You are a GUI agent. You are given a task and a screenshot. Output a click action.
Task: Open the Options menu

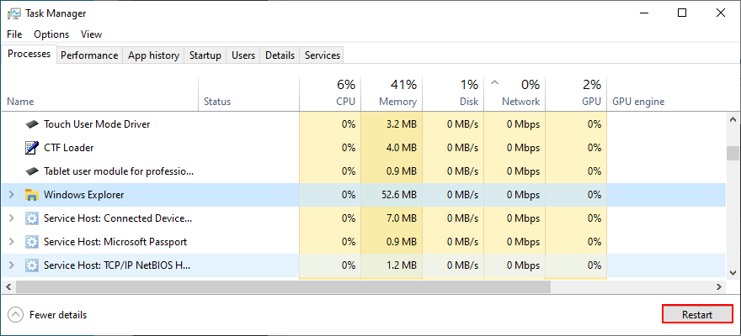pyautogui.click(x=51, y=34)
